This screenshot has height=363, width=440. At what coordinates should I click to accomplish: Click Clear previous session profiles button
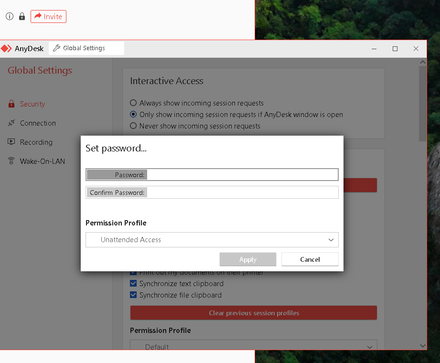pos(254,313)
